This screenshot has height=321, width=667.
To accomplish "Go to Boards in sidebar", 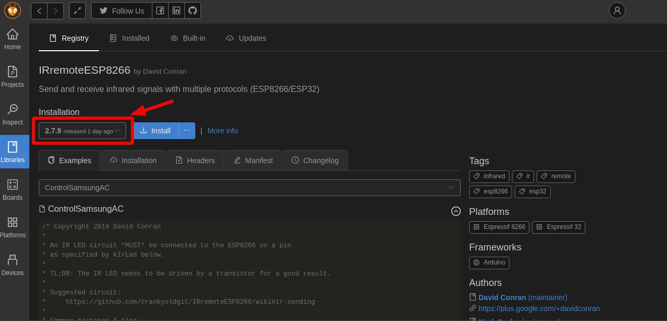I will (x=13, y=190).
